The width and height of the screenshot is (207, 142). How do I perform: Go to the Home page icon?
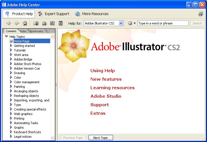click(25, 23)
